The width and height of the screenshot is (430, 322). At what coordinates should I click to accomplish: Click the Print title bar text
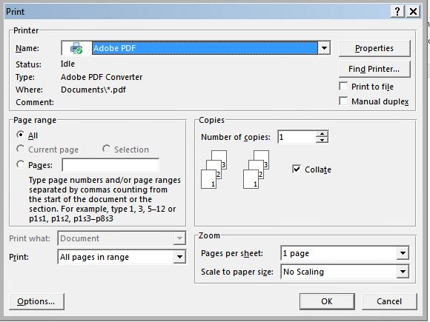click(16, 12)
